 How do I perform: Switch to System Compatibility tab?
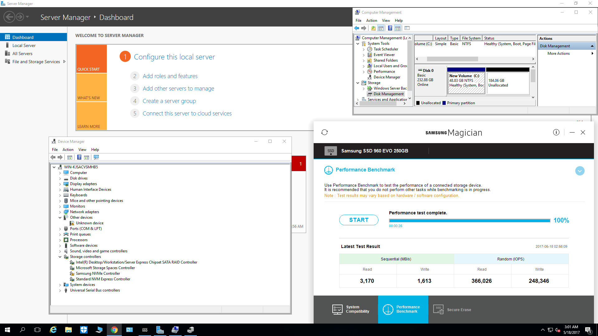[351, 309]
